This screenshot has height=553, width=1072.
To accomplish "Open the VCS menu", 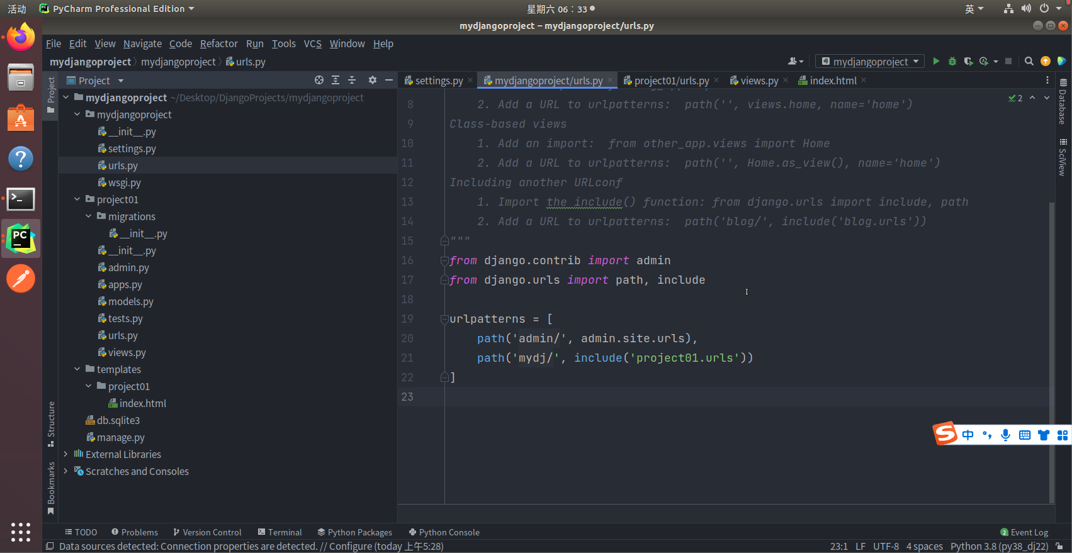I will click(x=312, y=43).
